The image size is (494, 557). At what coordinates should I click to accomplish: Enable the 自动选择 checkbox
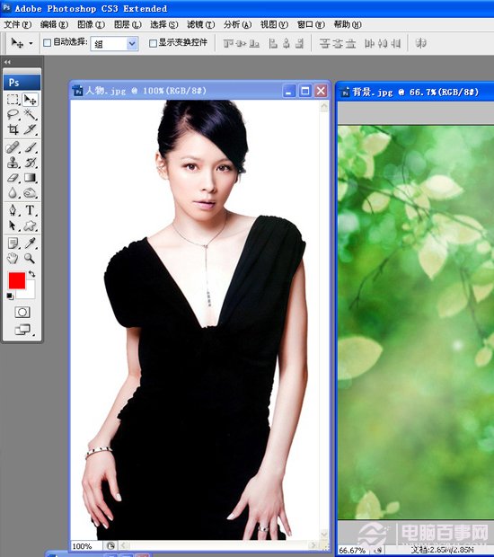click(48, 43)
